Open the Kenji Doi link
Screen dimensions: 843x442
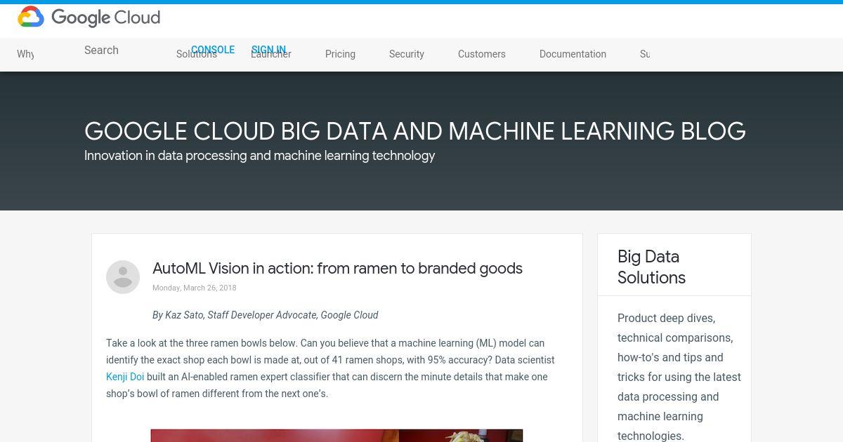click(x=125, y=377)
